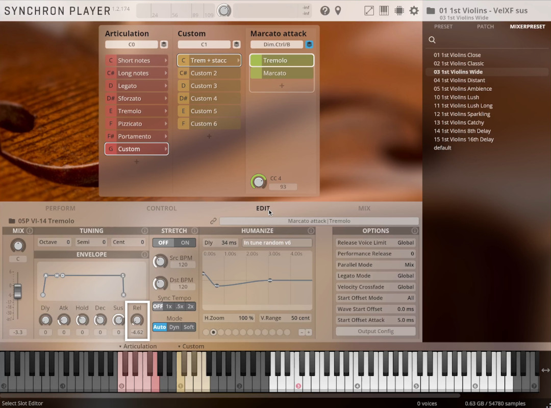
Task: Toggle the keyboard display icon
Action: [384, 11]
